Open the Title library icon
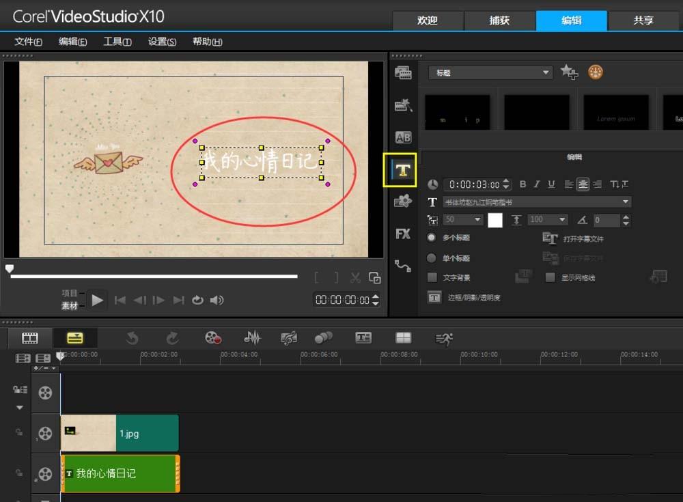683x502 pixels. click(x=403, y=170)
